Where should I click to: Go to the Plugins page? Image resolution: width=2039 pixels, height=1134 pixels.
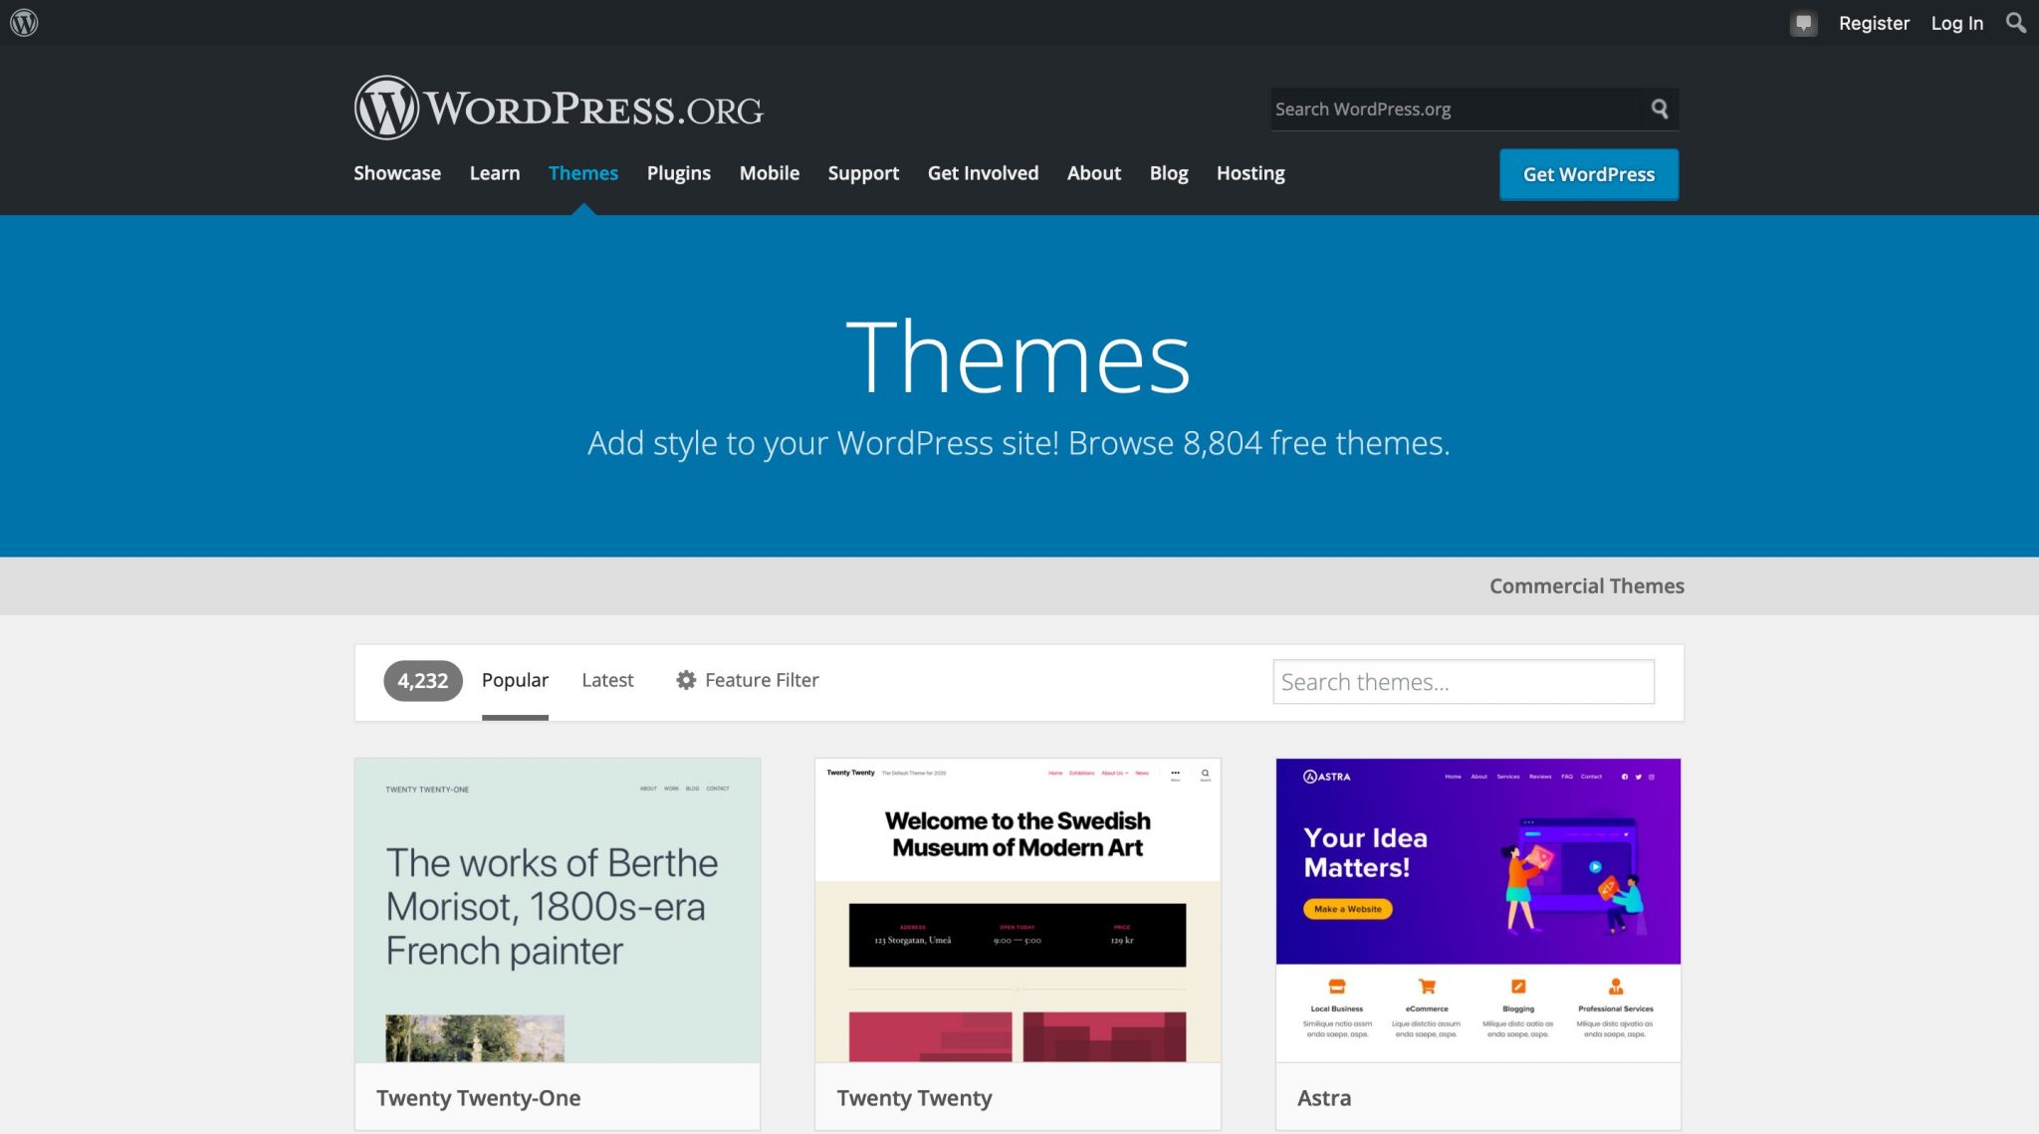click(x=679, y=173)
